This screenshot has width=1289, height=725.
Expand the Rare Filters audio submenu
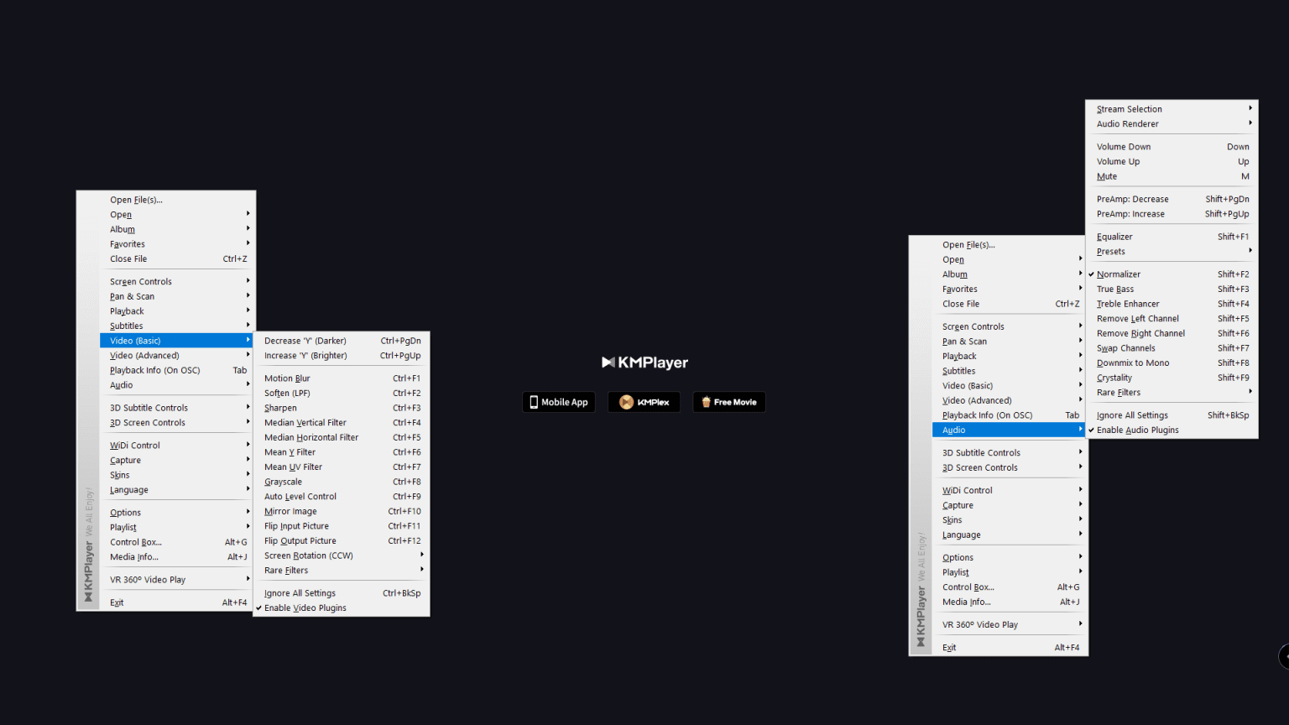click(1120, 392)
